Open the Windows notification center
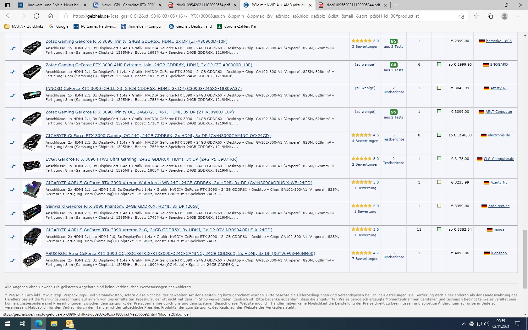Image resolution: width=528 pixels, height=330 pixels. [x=518, y=324]
